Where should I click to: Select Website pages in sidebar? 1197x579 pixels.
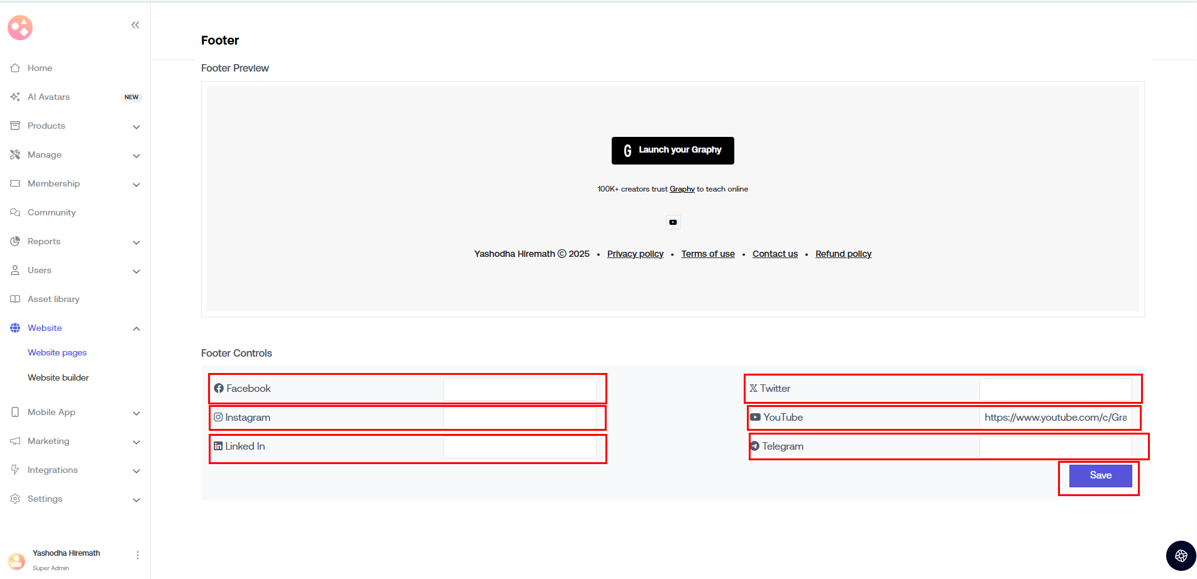tap(57, 352)
